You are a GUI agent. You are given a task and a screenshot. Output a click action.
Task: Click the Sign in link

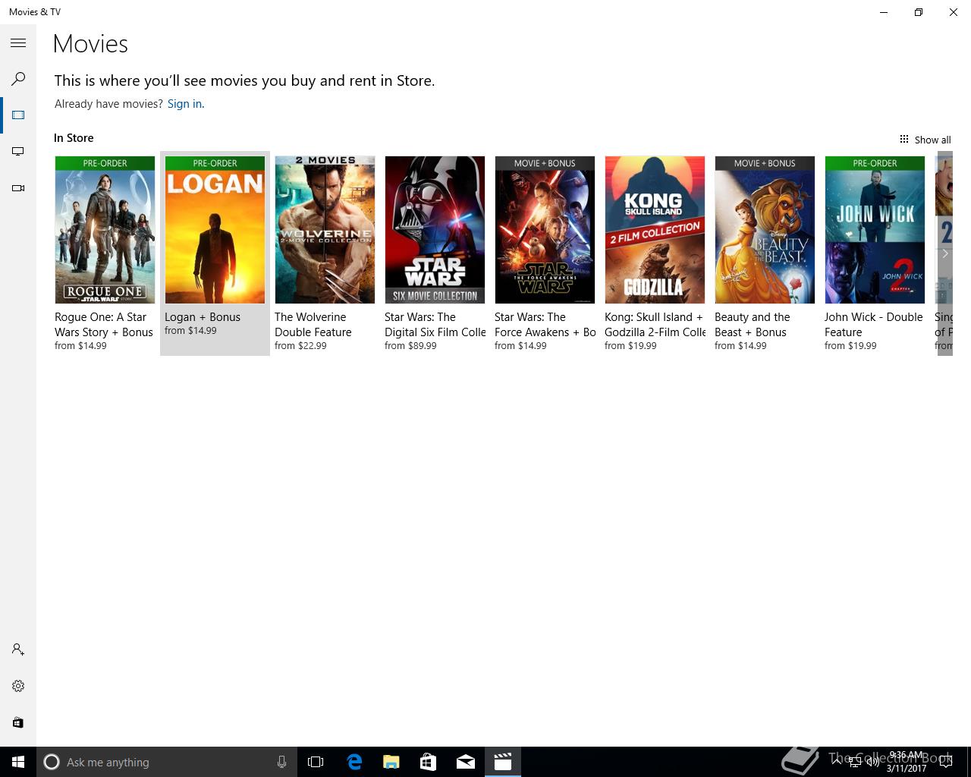[x=186, y=104]
